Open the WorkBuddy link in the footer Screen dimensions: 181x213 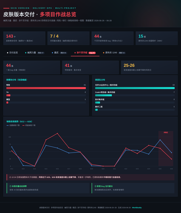coord(137,207)
